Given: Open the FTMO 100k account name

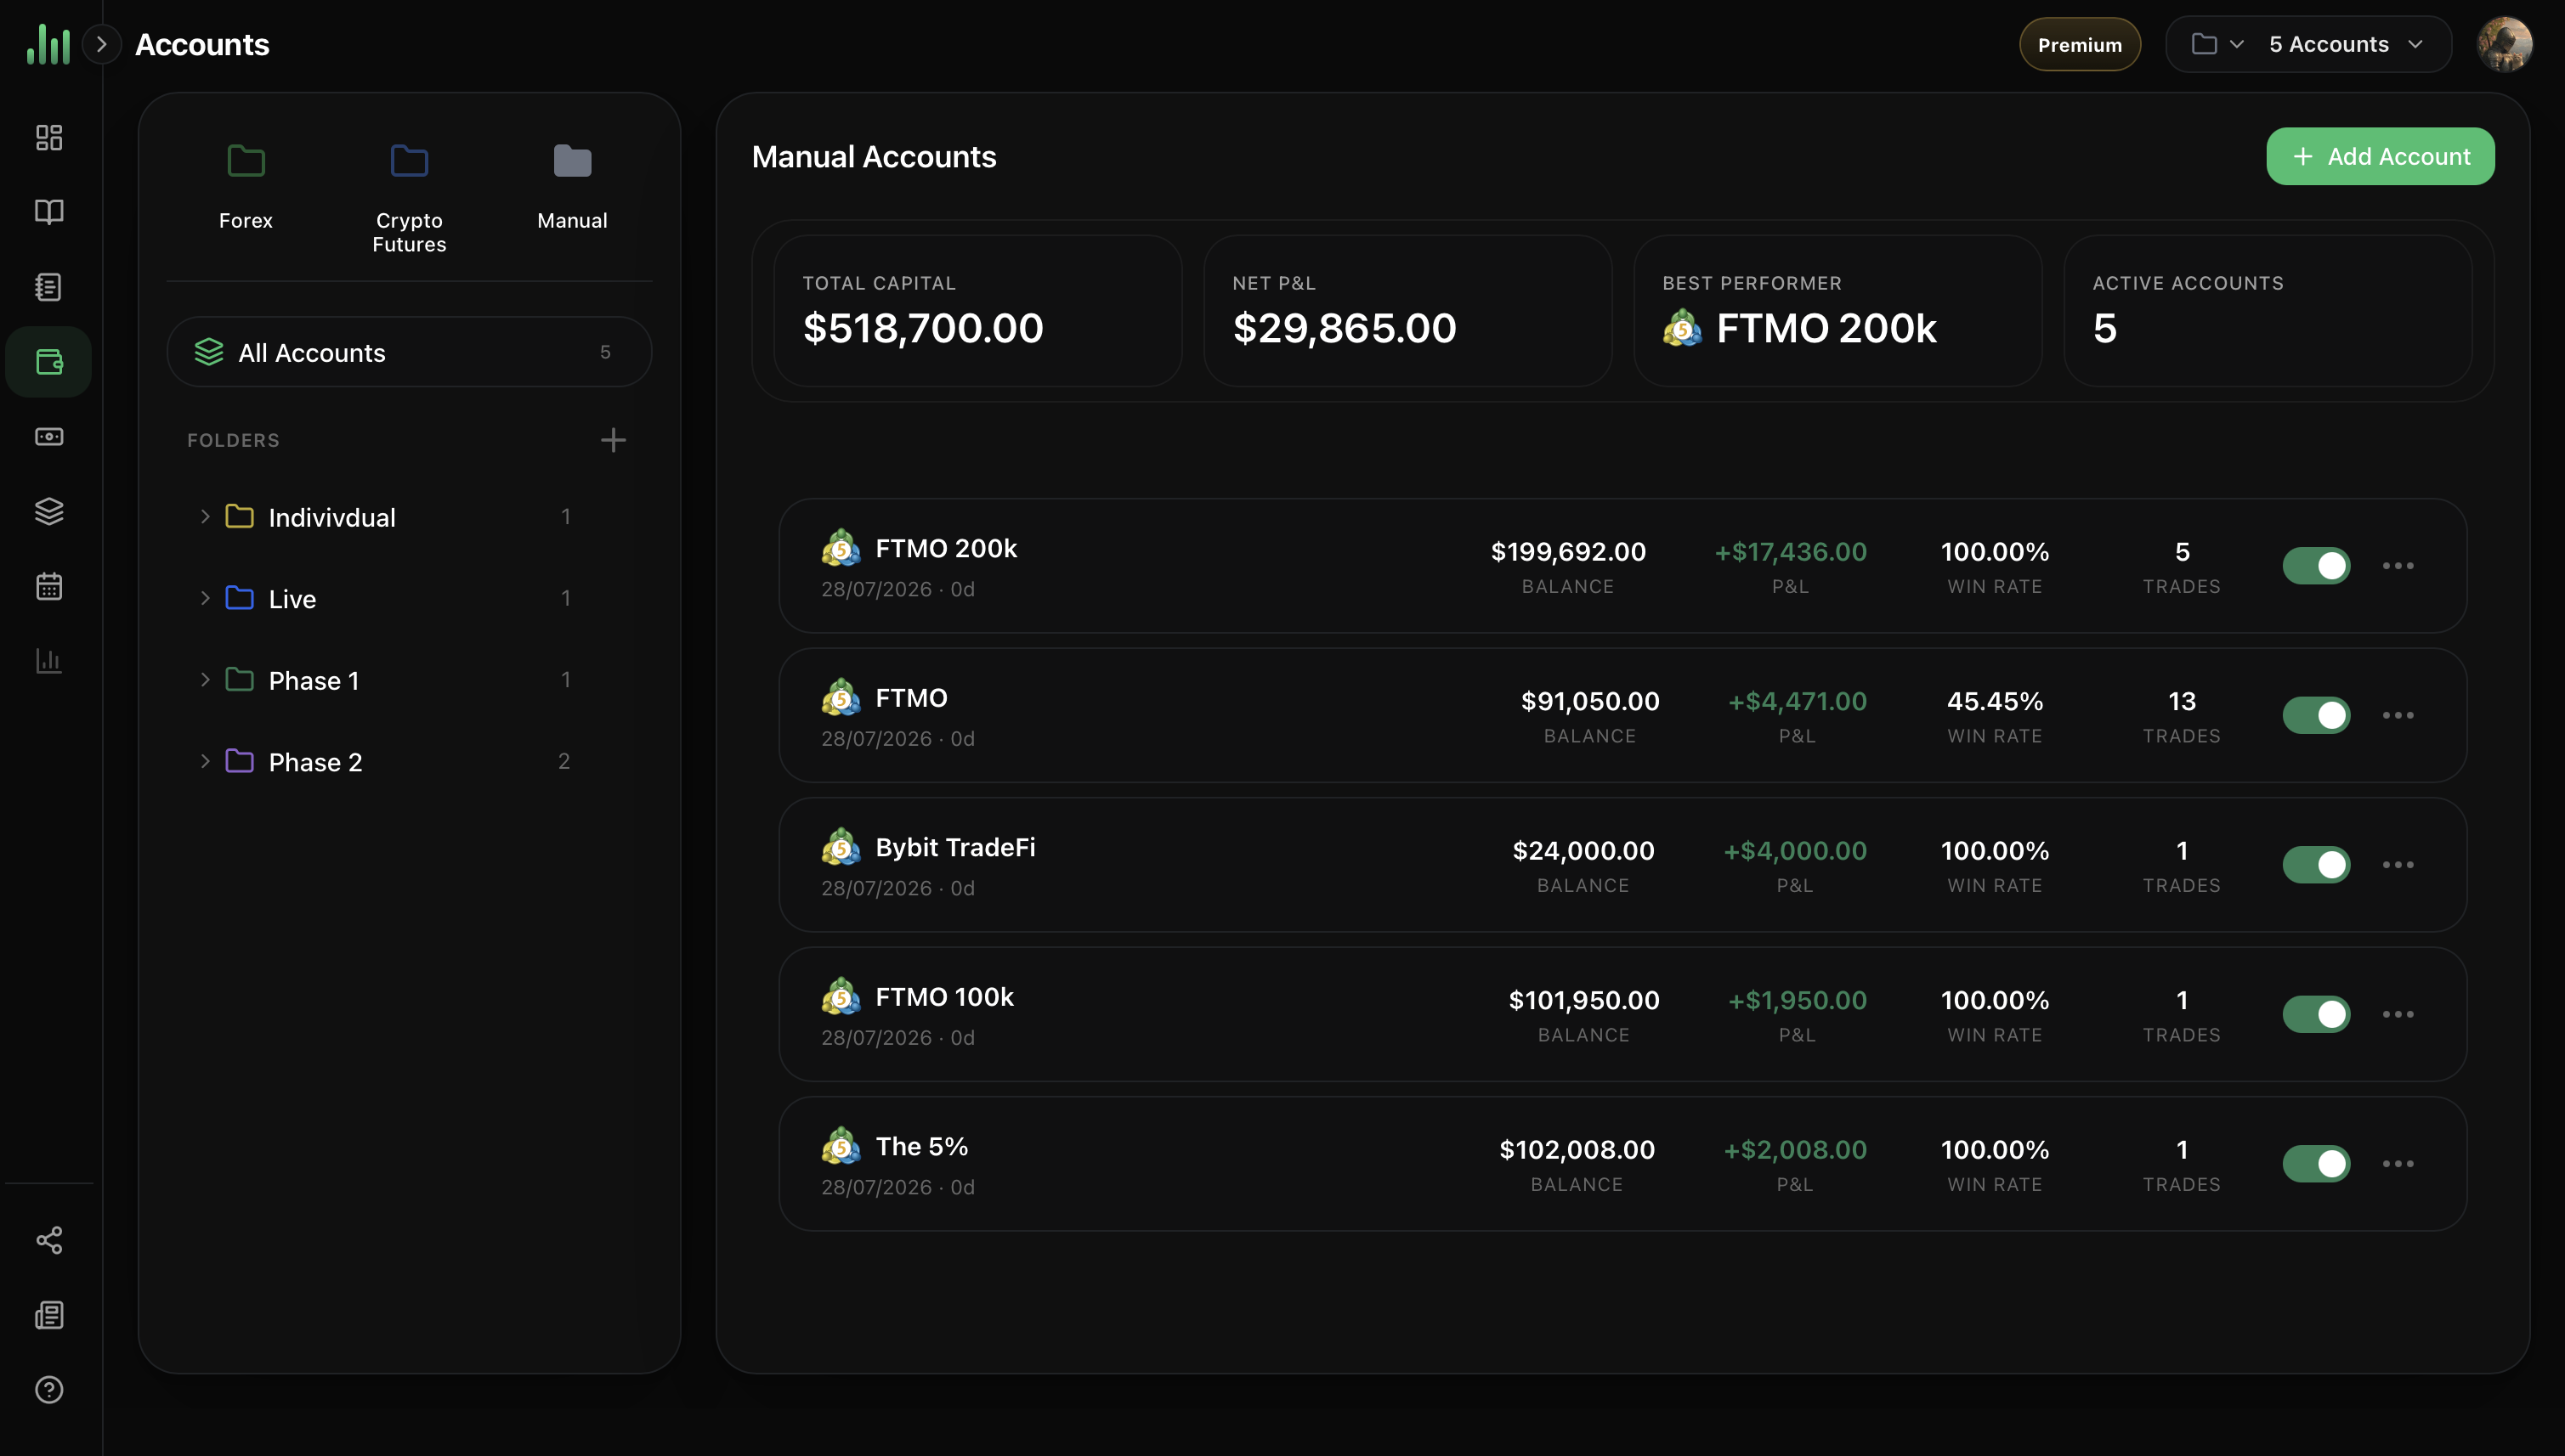Looking at the screenshot, I should [x=944, y=997].
